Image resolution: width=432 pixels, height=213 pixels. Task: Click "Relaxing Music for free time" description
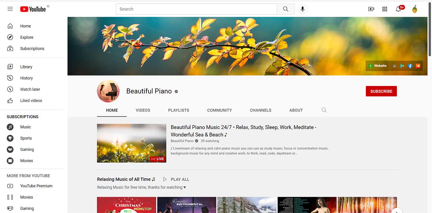point(141,187)
